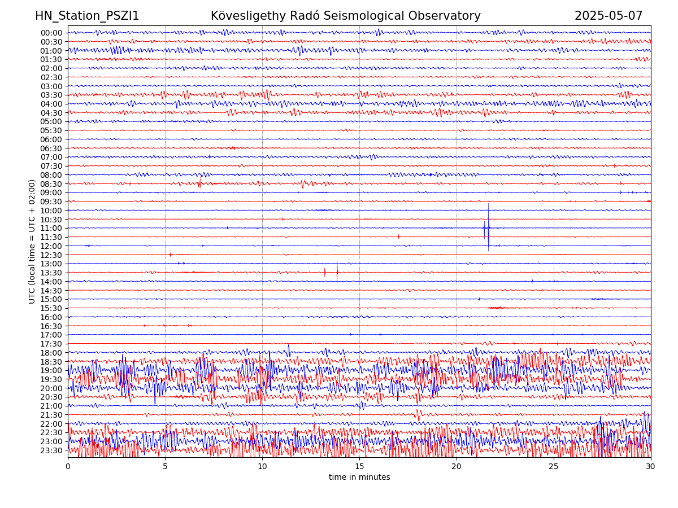Image resolution: width=678 pixels, height=508 pixels.
Task: Click the 15:30 row label
Action: (x=51, y=308)
